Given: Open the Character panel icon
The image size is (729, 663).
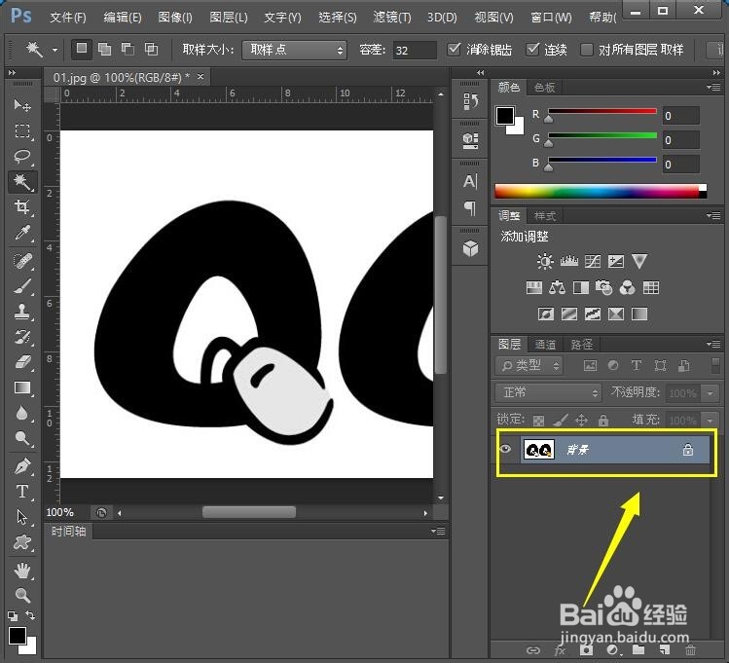Looking at the screenshot, I should click(x=470, y=181).
